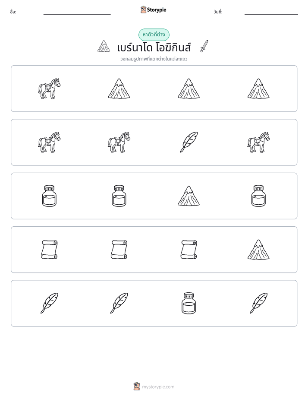
Task: Click the last mountain in the first row
Action: pyautogui.click(x=258, y=89)
